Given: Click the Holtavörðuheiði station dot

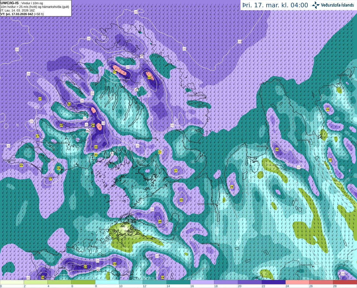Looking at the screenshot, I should tap(219, 245).
